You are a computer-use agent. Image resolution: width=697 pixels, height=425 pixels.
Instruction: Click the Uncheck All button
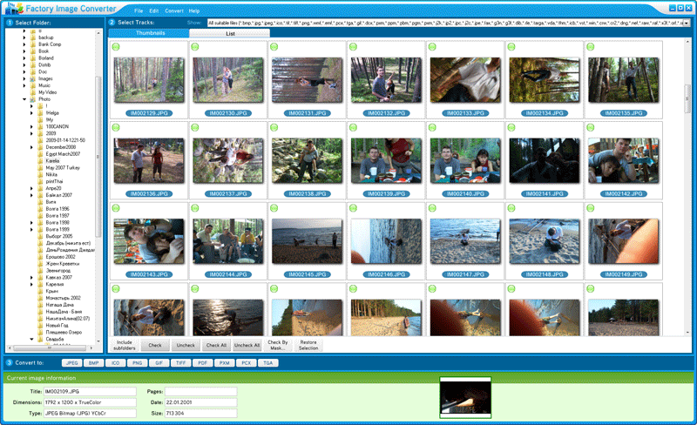click(247, 345)
